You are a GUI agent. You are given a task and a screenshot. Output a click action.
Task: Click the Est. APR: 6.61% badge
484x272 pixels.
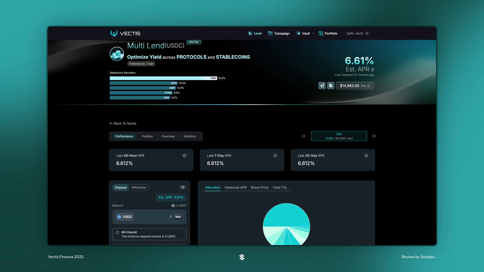171,197
